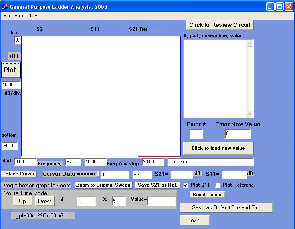The width and height of the screenshot is (295, 229).
Task: Click the Cursor Data =====> label
Action: [70, 174]
